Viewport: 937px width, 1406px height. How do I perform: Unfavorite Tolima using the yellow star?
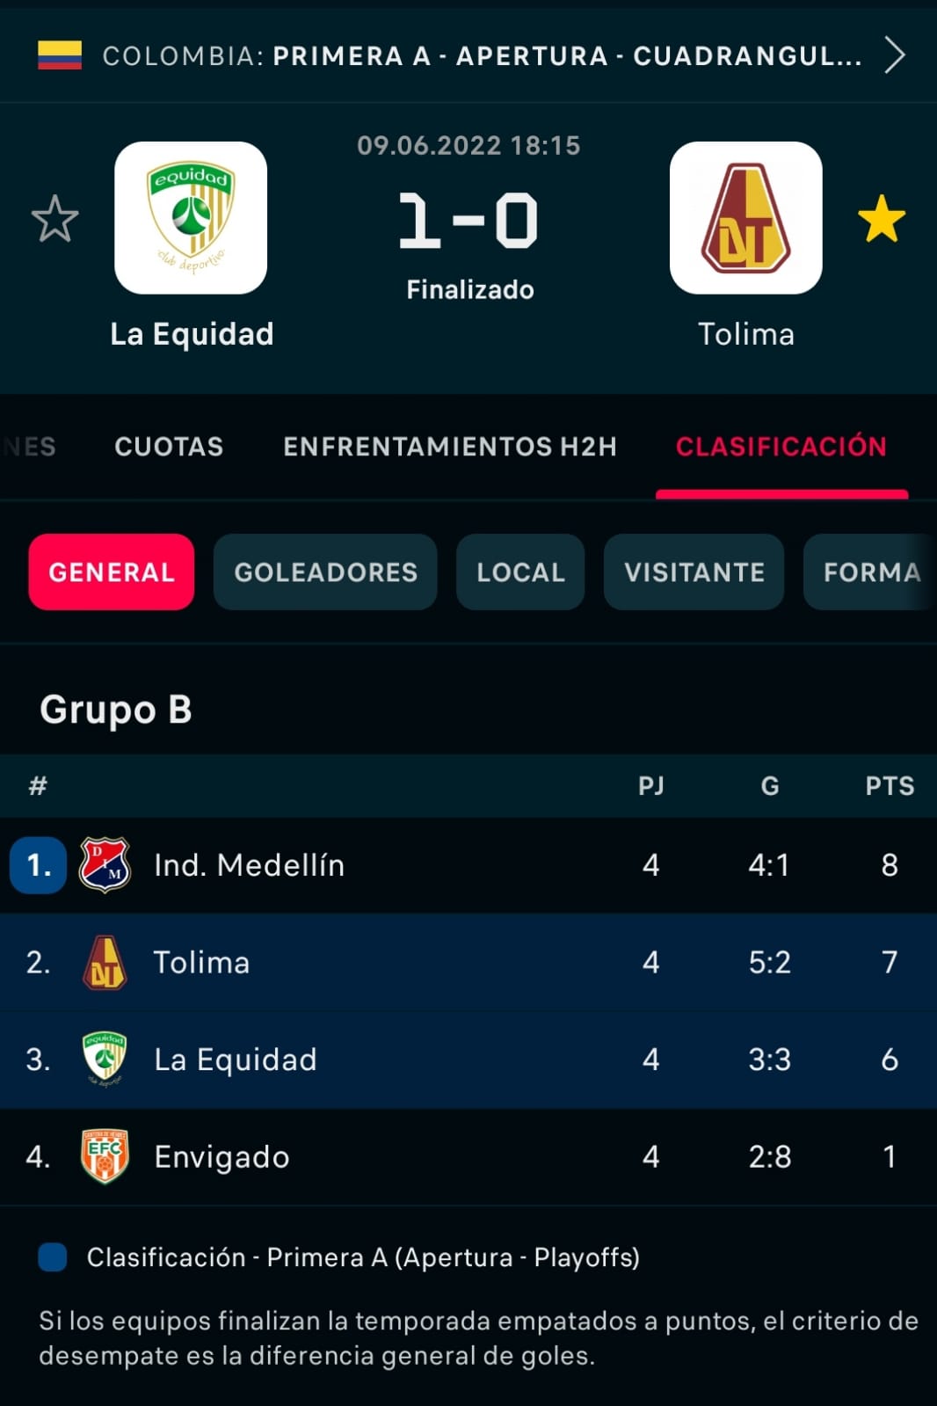[x=881, y=218]
